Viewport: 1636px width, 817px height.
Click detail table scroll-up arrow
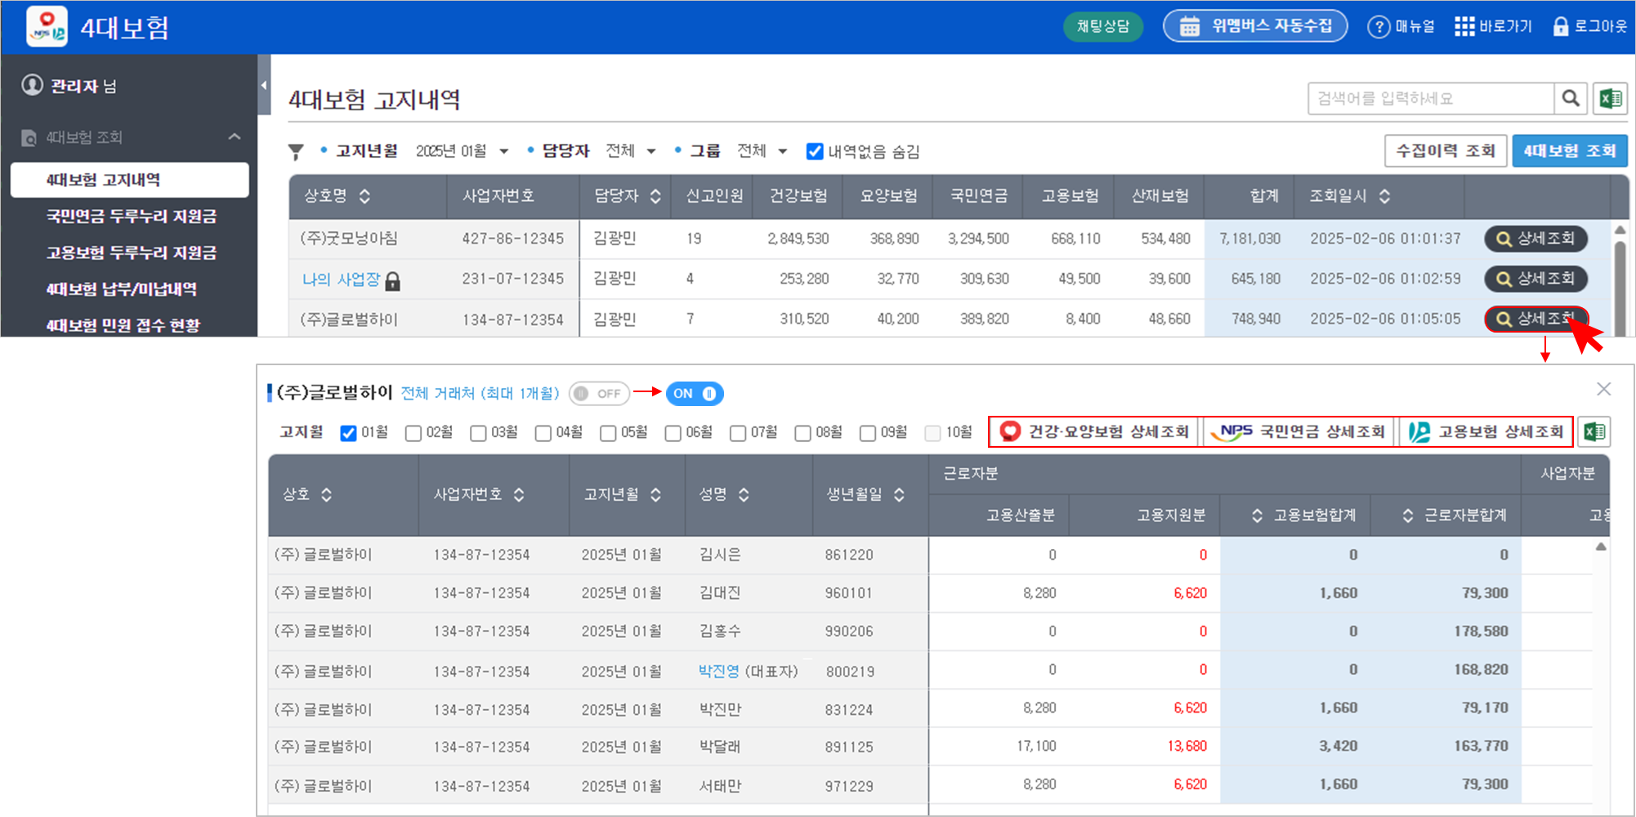point(1601,547)
